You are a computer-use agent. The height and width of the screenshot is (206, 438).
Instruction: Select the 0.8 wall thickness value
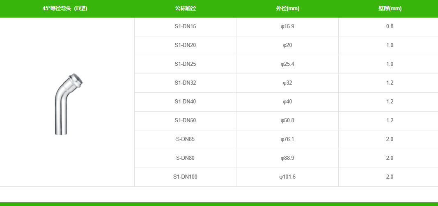click(390, 27)
